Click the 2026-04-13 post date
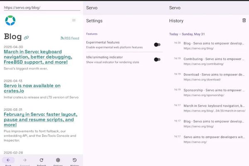This screenshot has height=166, width=249. click(13, 81)
